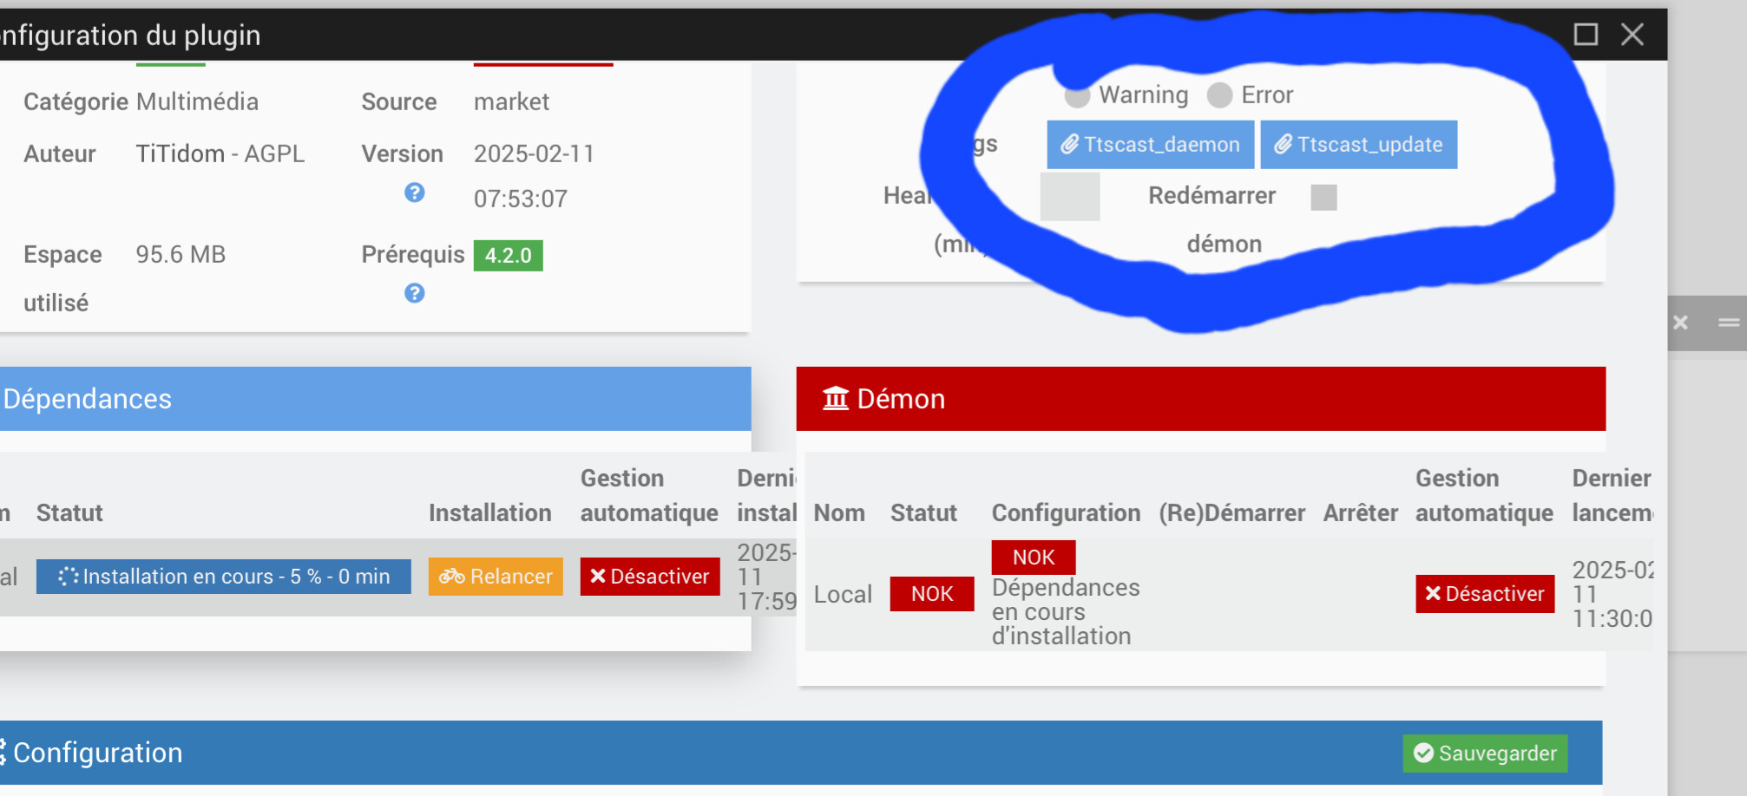Click the 'Dépendances en cours d'installation' message
This screenshot has height=796, width=1747.
pos(1066,612)
